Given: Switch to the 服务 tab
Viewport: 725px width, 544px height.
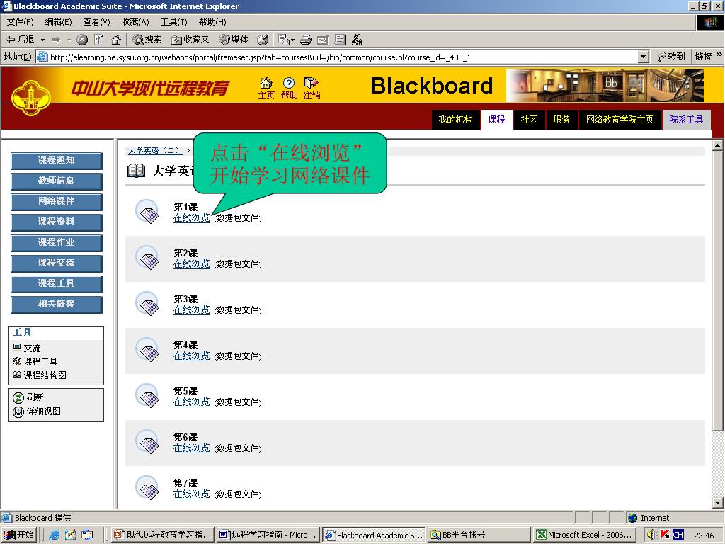Looking at the screenshot, I should pyautogui.click(x=561, y=120).
